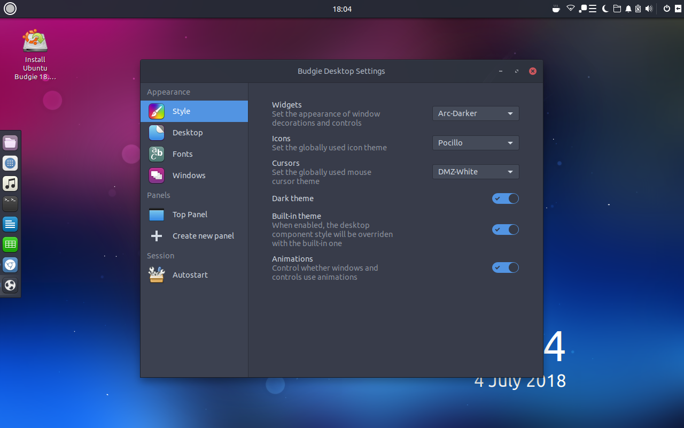Open the Icons Pocillo dropdown

point(476,143)
